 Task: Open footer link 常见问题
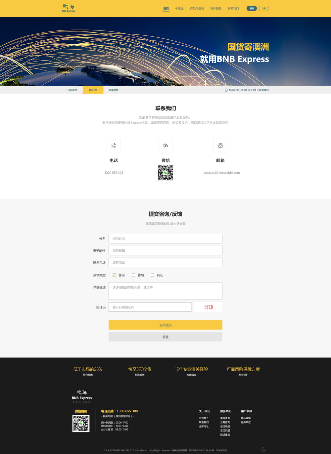click(x=225, y=431)
